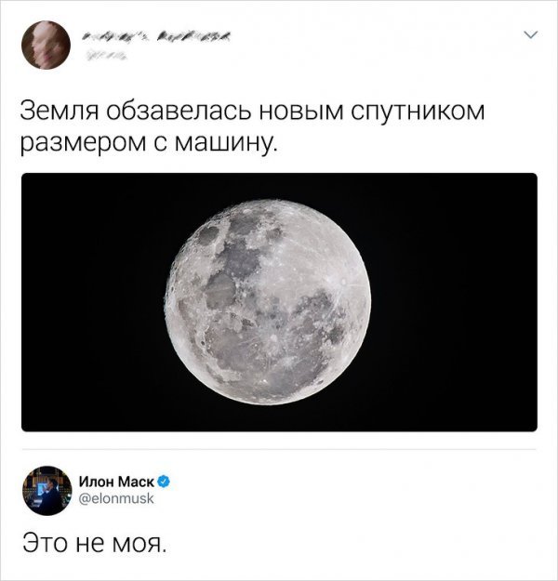
Task: Click the black sky left of the moon
Action: (93, 302)
